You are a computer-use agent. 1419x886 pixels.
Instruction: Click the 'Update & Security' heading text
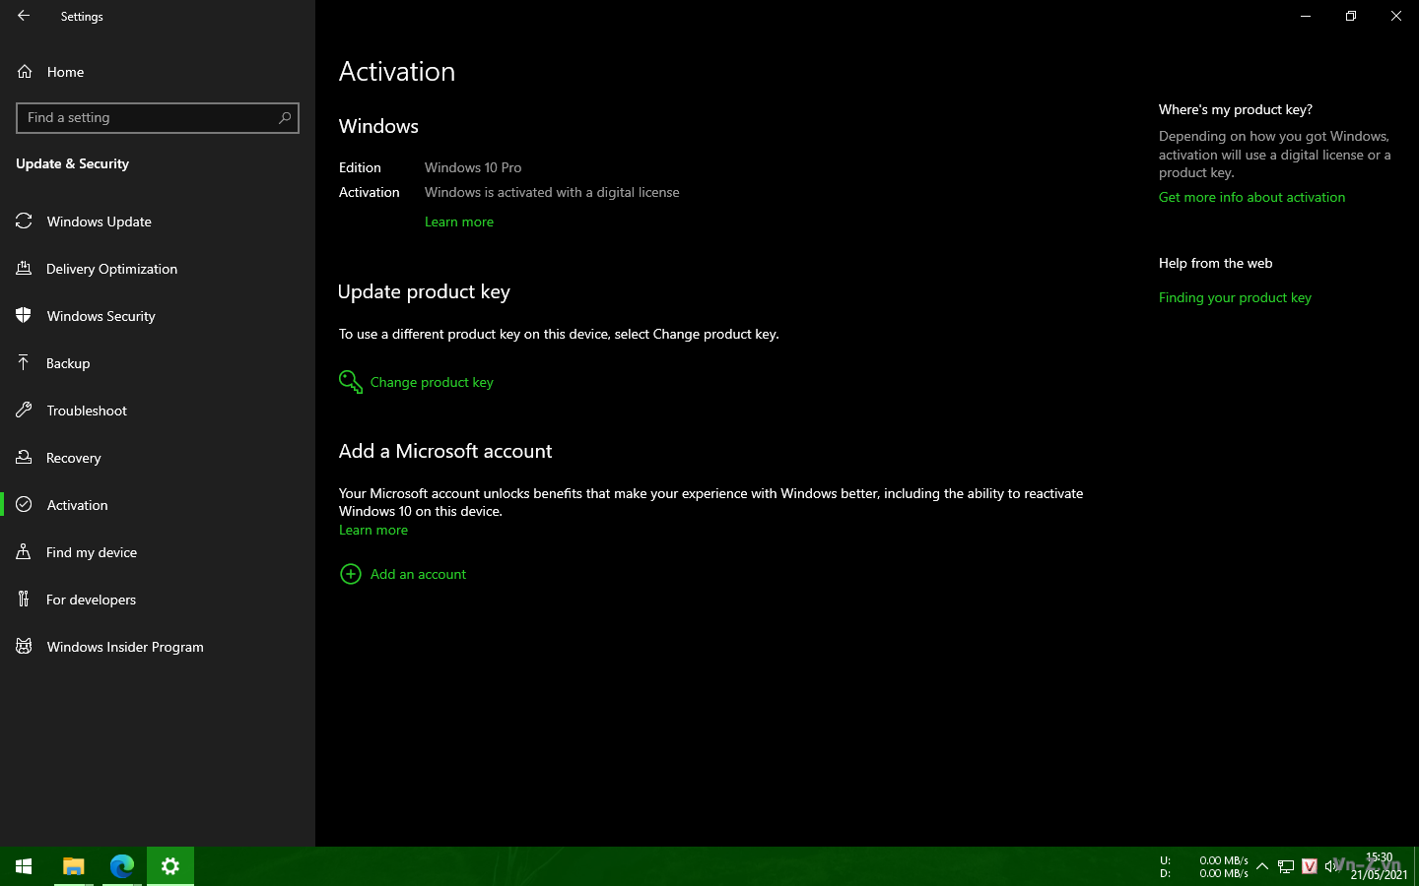(72, 163)
